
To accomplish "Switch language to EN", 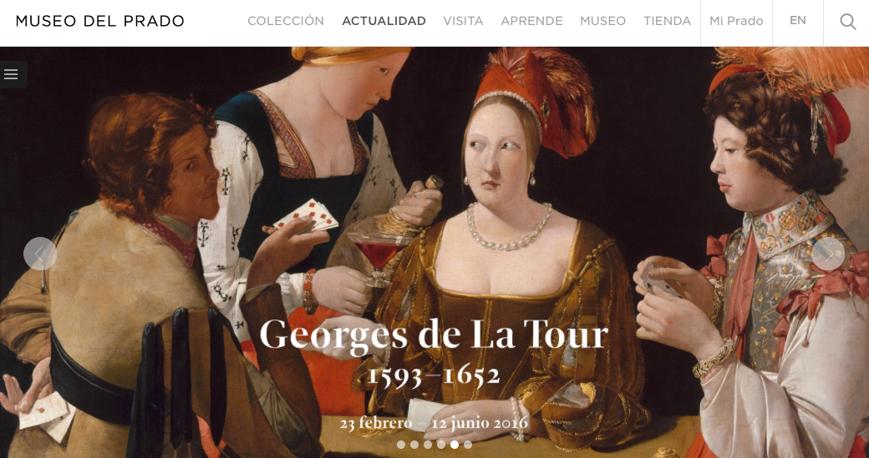I will tap(797, 21).
